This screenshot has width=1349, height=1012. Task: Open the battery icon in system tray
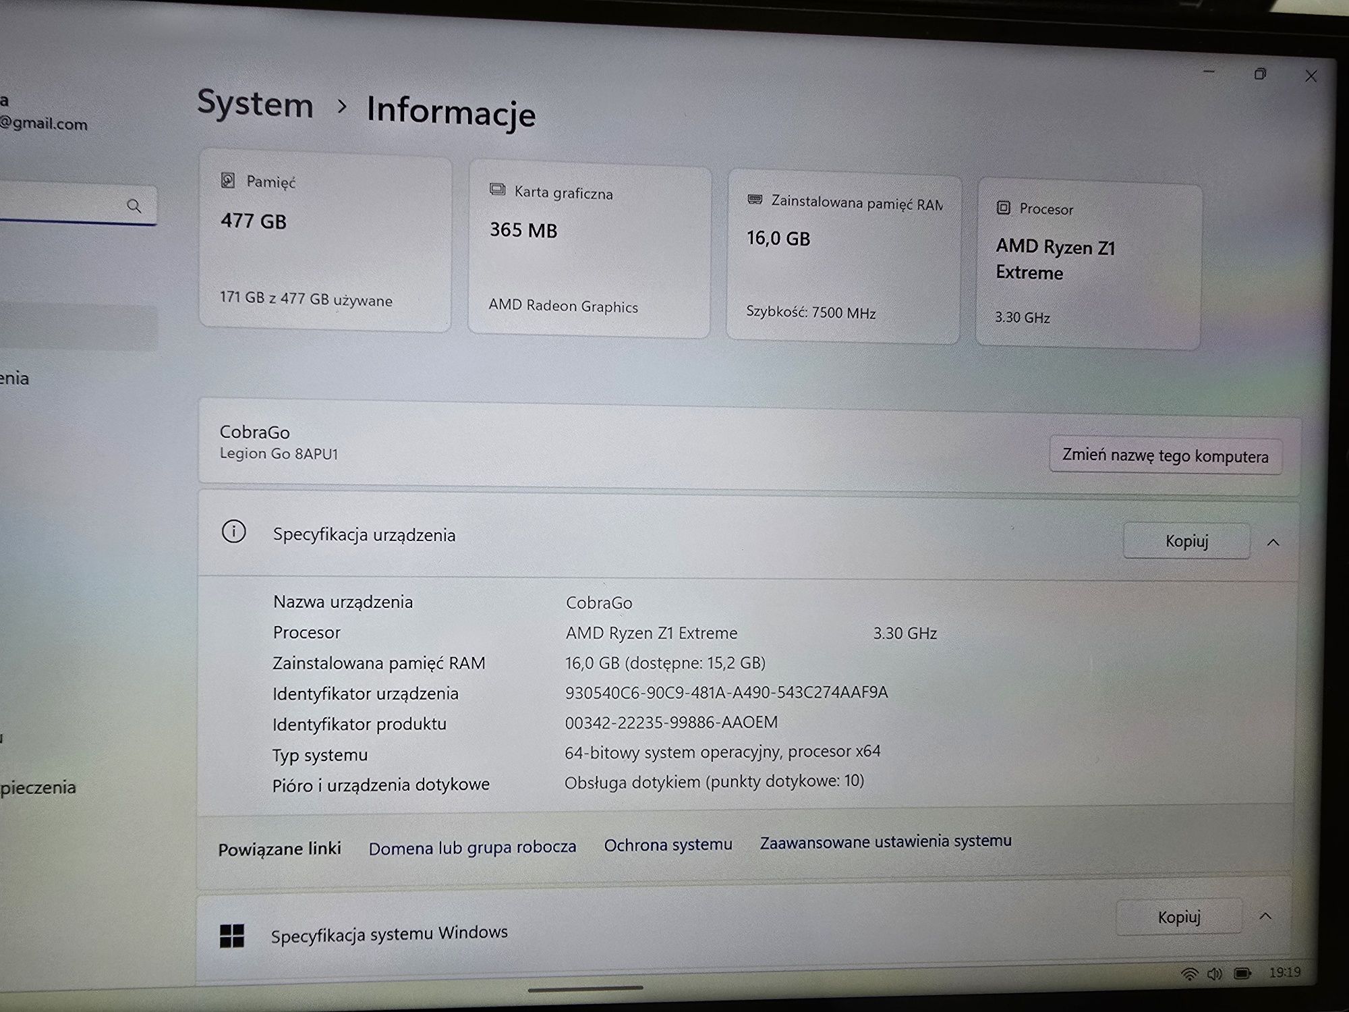pyautogui.click(x=1242, y=973)
